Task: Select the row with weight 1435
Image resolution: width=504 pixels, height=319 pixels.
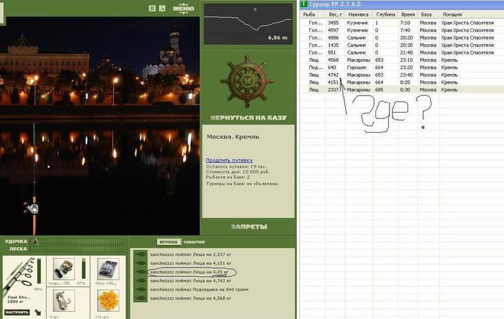Action: tap(402, 45)
